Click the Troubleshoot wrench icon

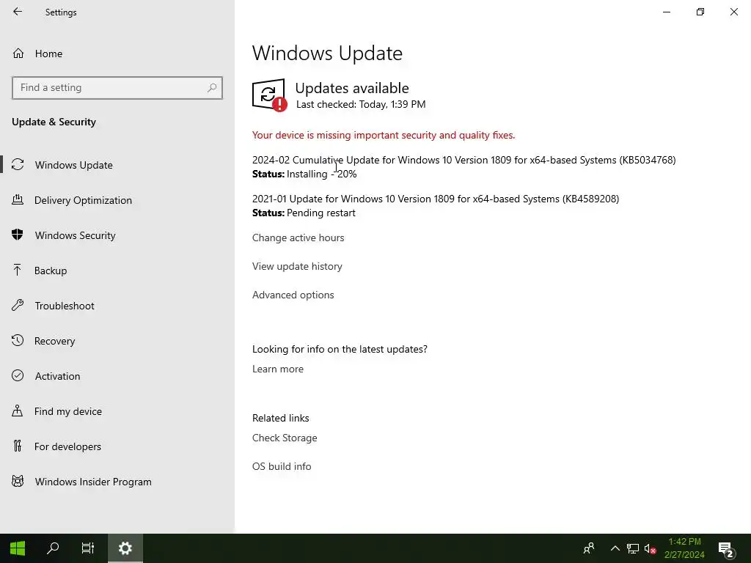[18, 305]
